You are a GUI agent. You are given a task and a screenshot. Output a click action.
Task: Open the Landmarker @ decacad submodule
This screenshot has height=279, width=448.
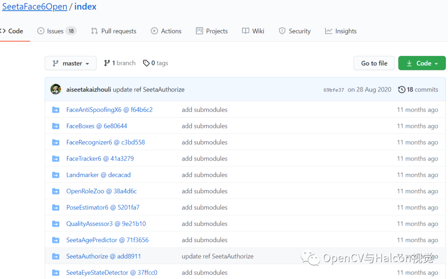click(x=98, y=175)
